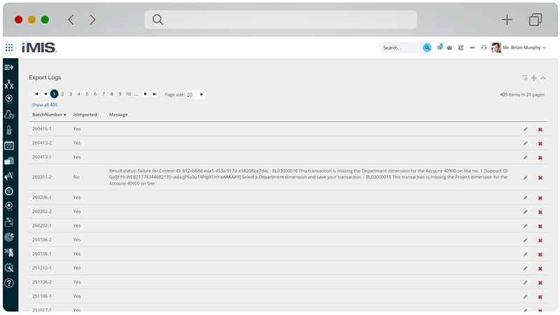Sort by the BatchNumber column header
560x315 pixels.
click(x=49, y=115)
